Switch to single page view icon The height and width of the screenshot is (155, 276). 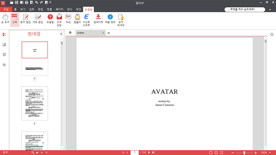(211, 153)
